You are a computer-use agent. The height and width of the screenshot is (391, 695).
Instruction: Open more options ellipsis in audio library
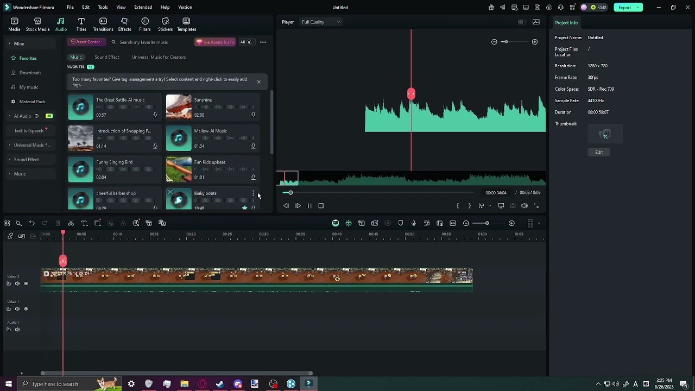tap(263, 42)
